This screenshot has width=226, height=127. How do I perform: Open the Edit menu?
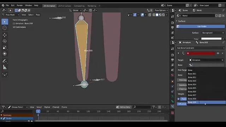pos(13,6)
